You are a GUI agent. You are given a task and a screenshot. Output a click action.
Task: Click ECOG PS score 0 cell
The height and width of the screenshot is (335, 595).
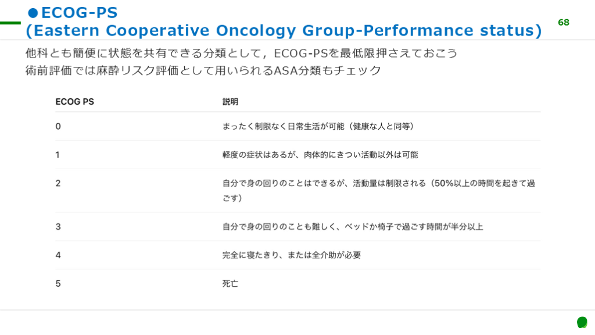point(58,126)
